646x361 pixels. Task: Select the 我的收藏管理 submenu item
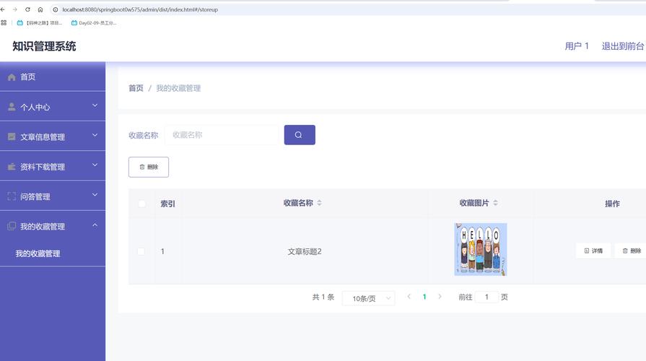[x=38, y=253]
